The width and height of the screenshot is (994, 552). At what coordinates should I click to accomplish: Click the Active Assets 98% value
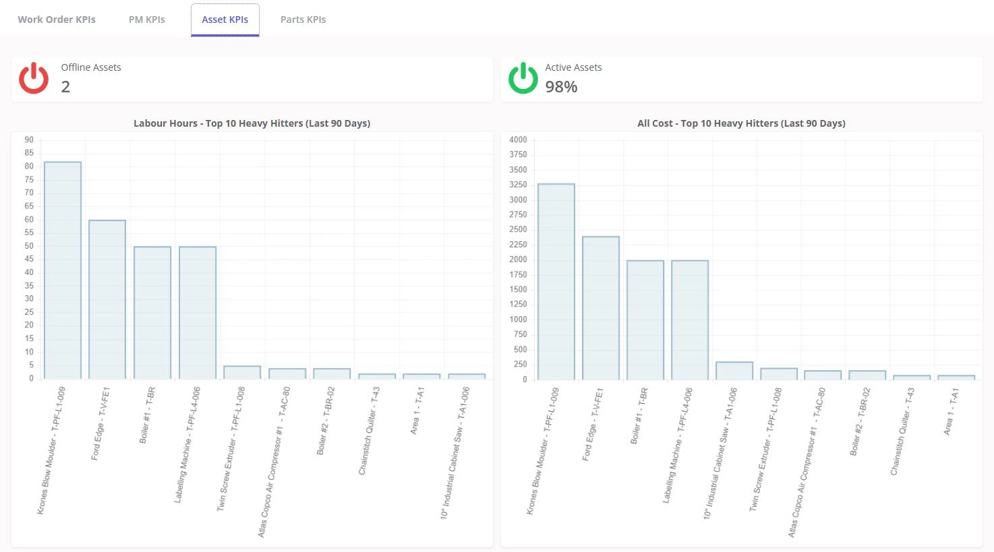coord(561,87)
